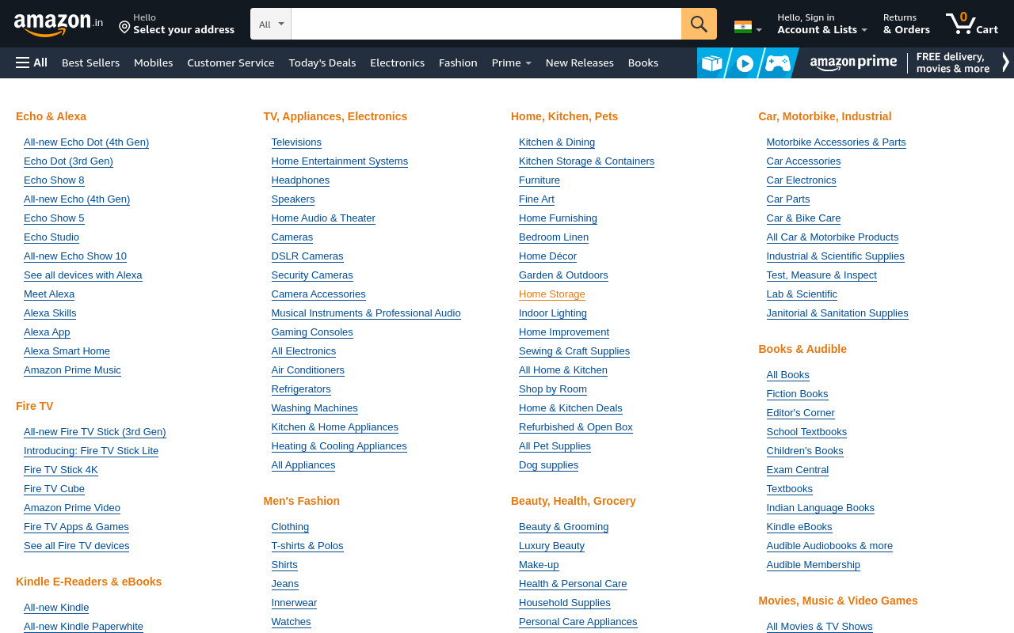Open Echo Show 8 link
Screen dimensions: 1014x633
click(x=54, y=180)
